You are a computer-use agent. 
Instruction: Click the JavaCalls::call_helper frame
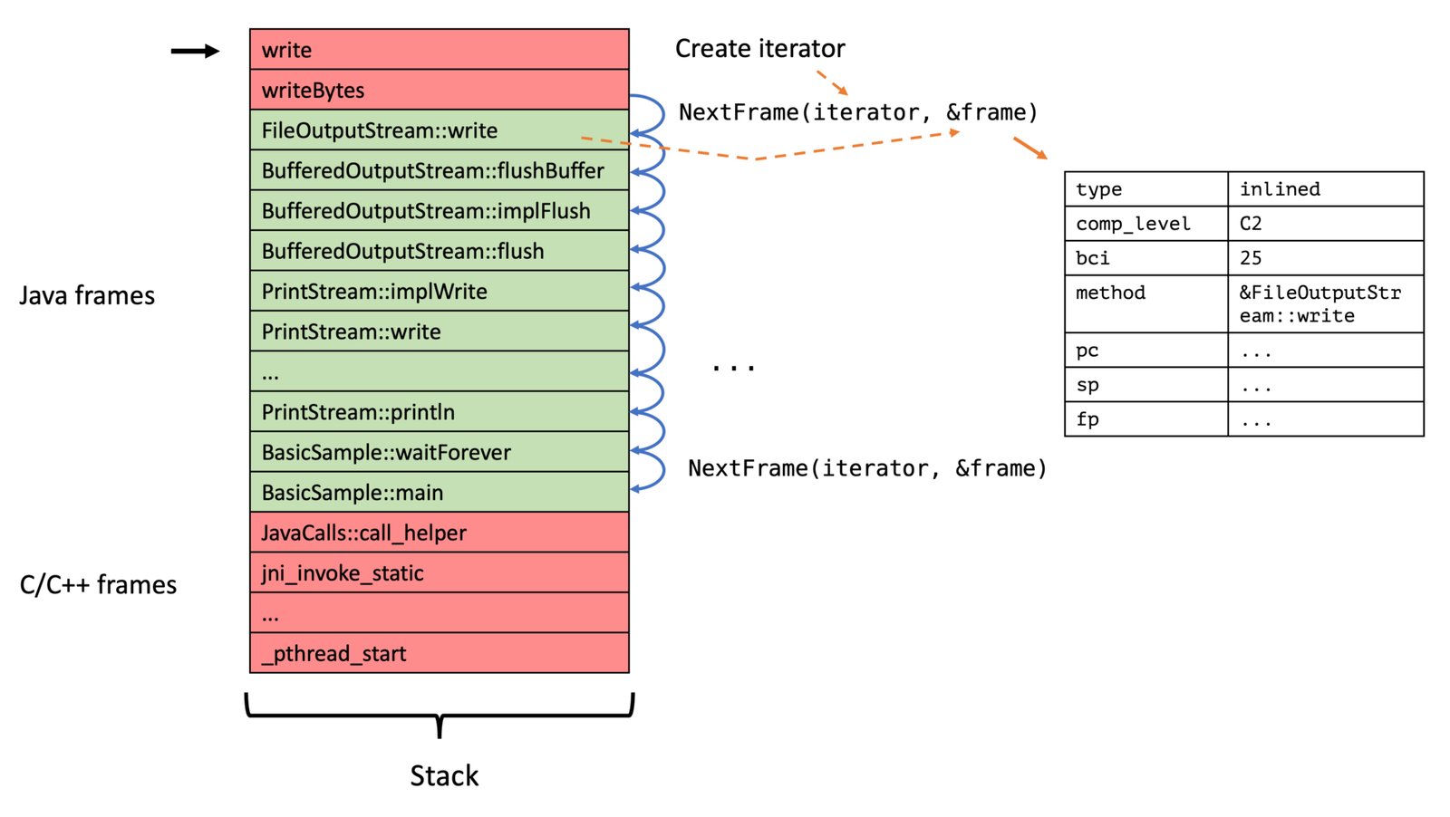click(440, 533)
